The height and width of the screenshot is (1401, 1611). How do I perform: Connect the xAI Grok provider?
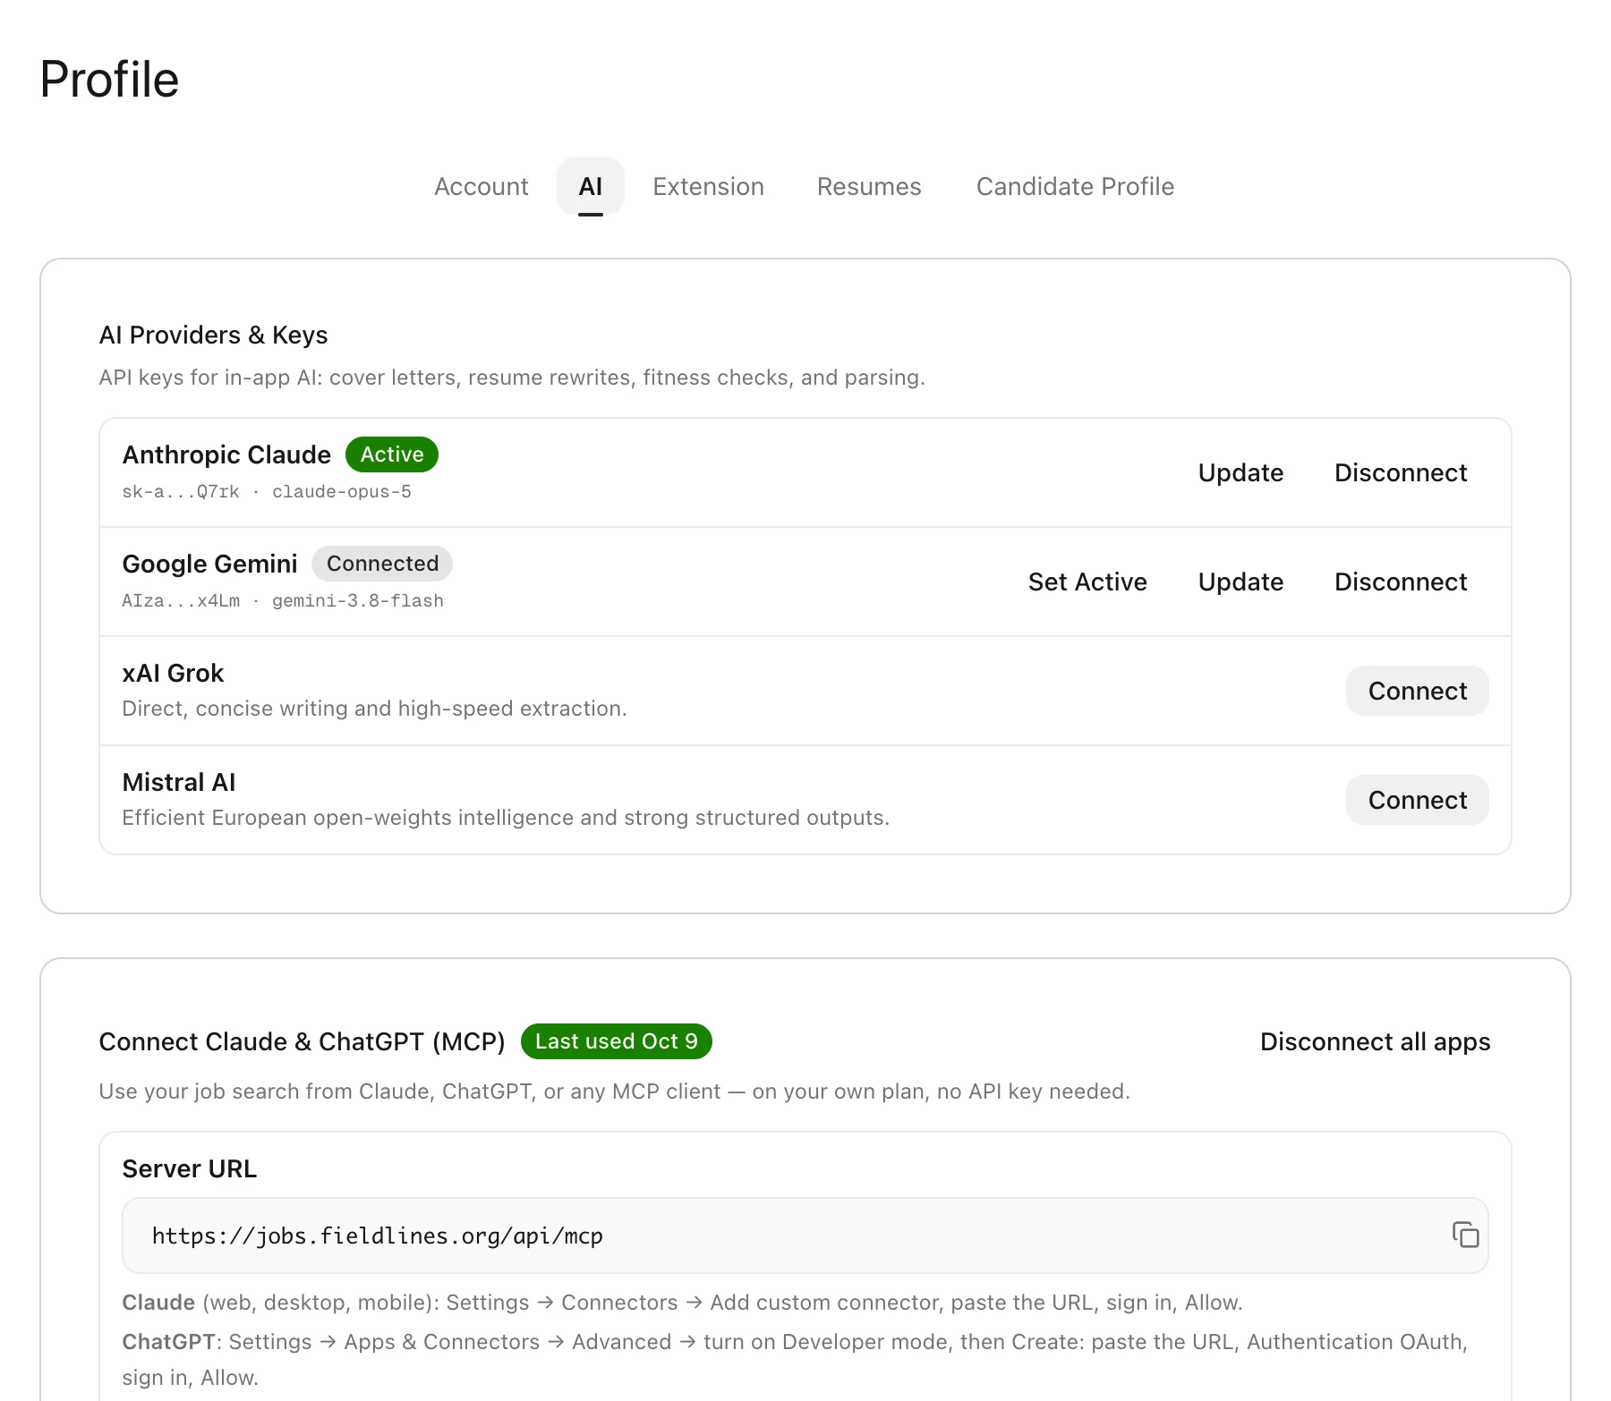(1418, 691)
